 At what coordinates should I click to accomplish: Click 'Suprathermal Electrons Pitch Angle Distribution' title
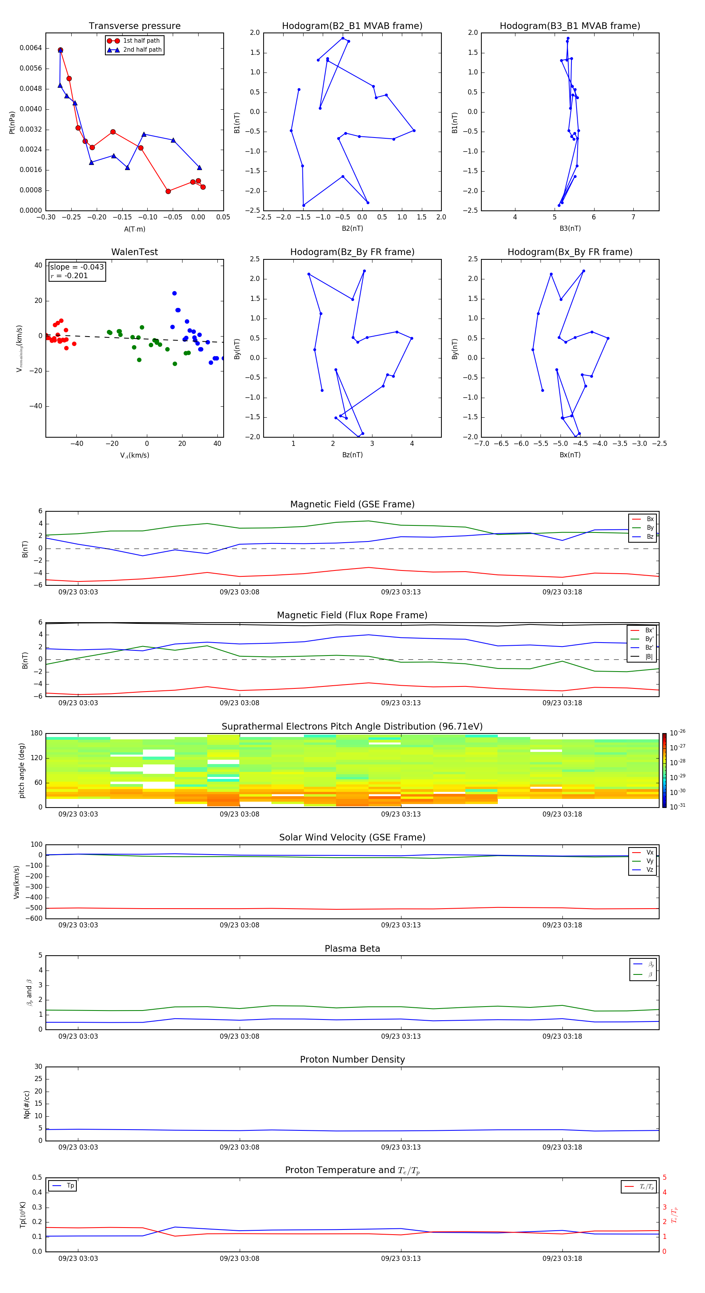352,727
